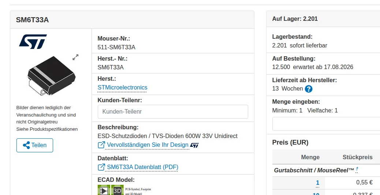Open the STMicroelectronics manufacturer link
The width and height of the screenshot is (380, 195).
tap(122, 88)
